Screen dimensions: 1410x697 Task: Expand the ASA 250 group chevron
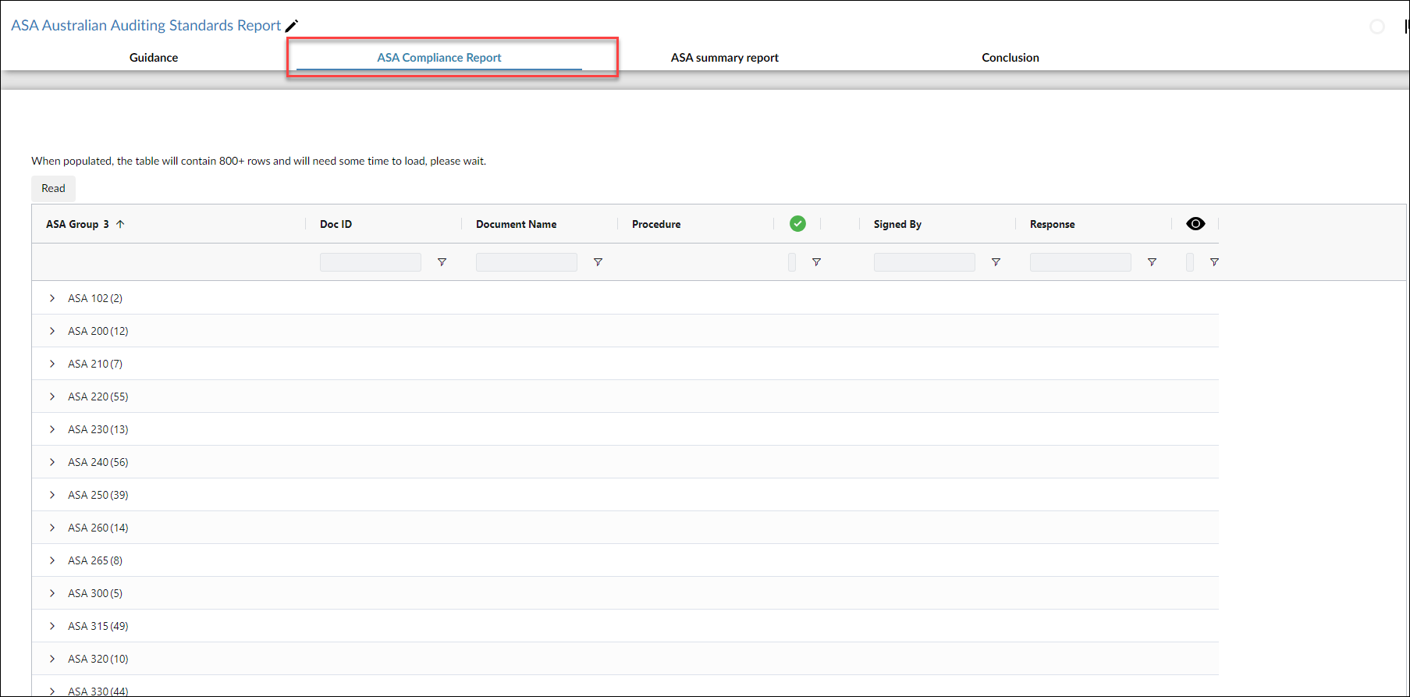(x=52, y=495)
